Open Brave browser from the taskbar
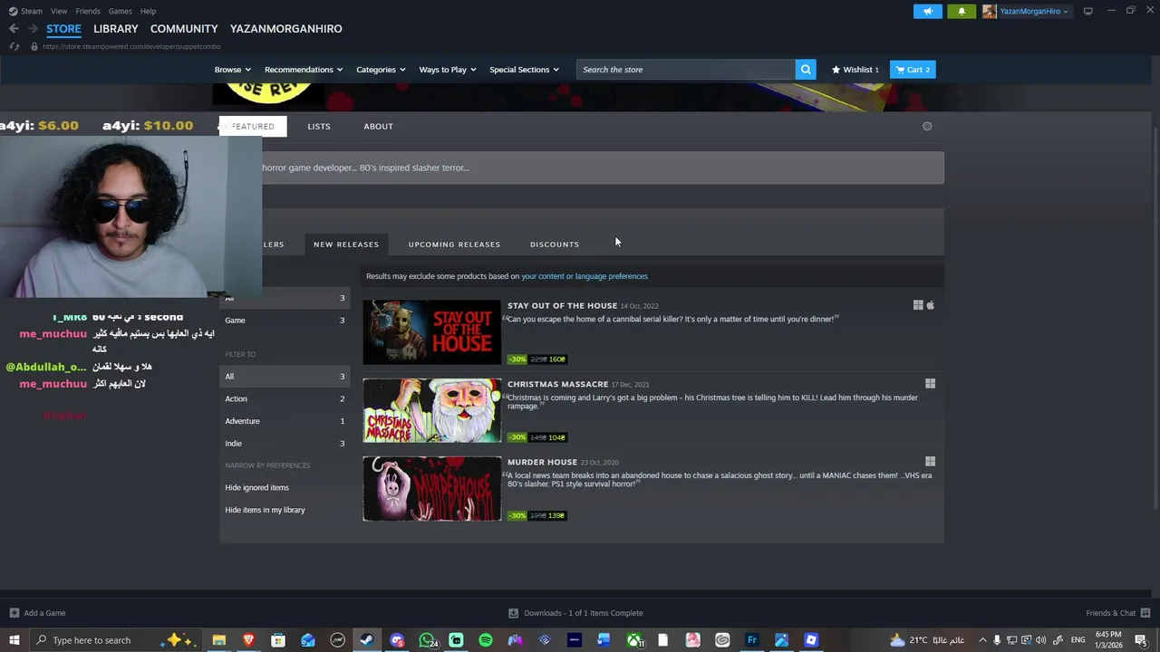The width and height of the screenshot is (1160, 652). [x=248, y=640]
